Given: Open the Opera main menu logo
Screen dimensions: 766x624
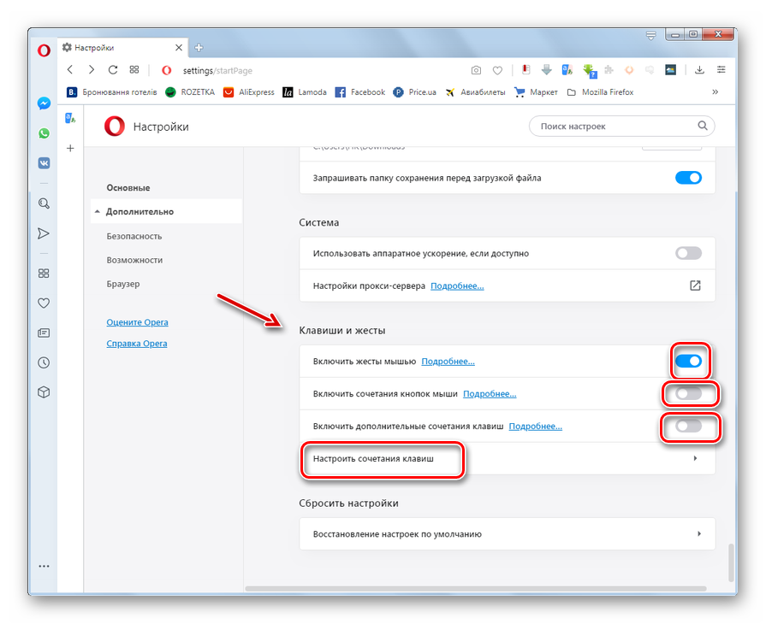Looking at the screenshot, I should (44, 50).
